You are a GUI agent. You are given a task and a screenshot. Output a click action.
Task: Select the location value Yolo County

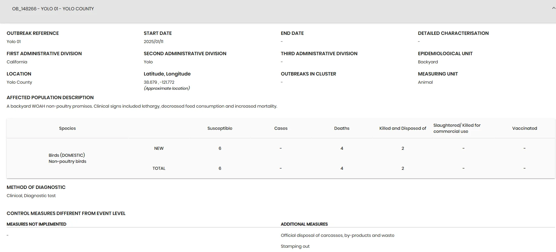[x=19, y=82]
